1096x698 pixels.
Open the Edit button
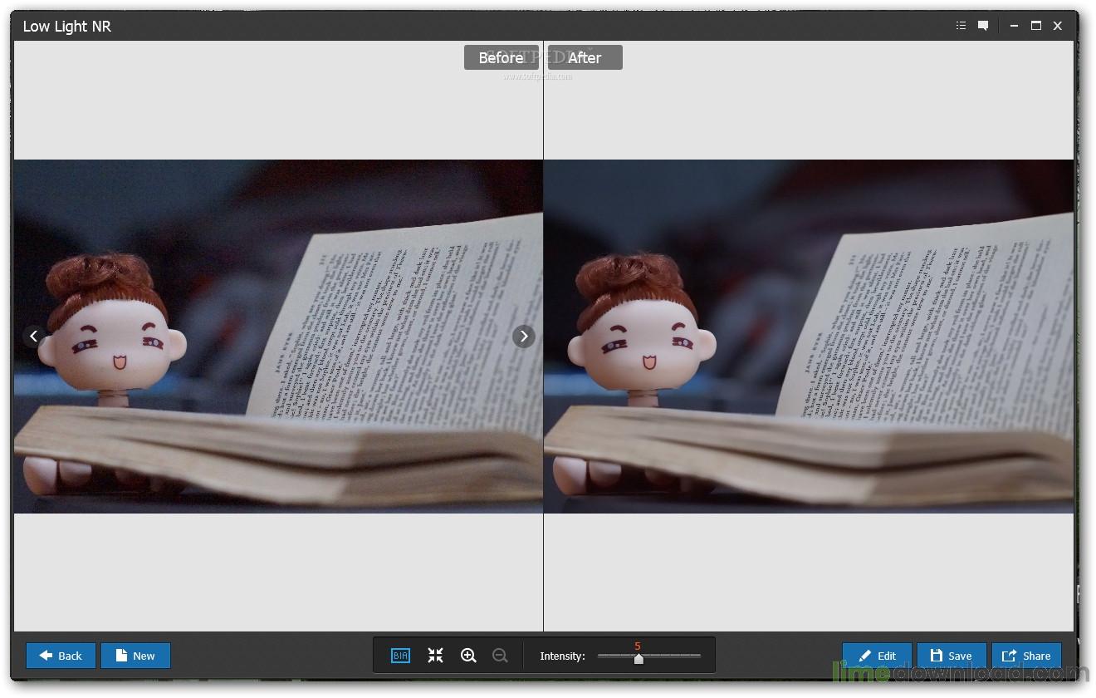click(877, 656)
